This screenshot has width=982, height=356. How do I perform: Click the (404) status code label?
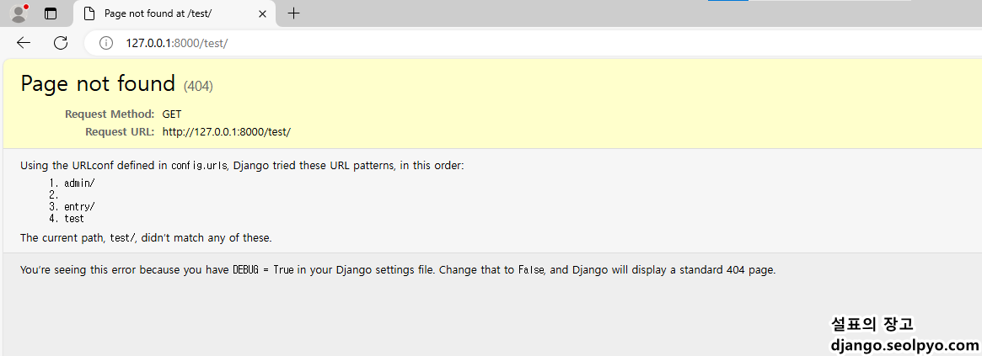(x=198, y=87)
